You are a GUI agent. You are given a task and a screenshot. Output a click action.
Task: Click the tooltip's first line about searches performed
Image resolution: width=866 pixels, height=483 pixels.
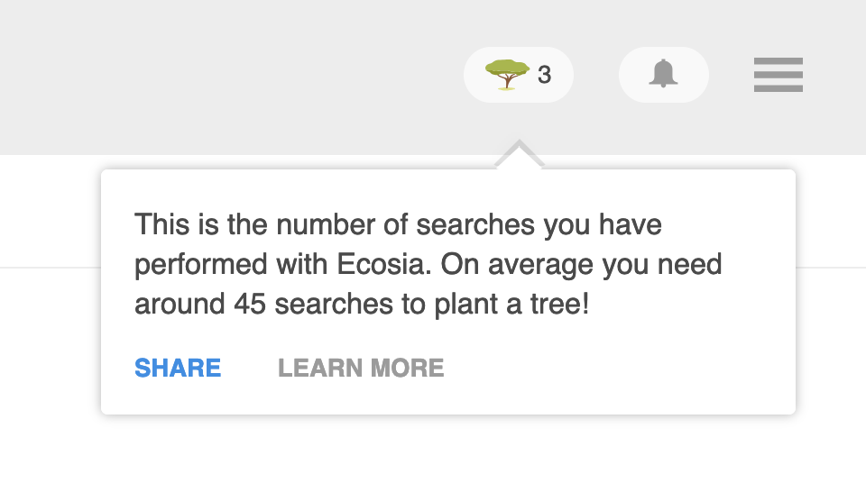398,224
